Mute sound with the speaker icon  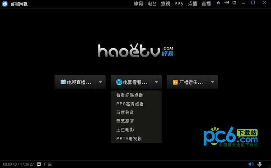point(251,164)
